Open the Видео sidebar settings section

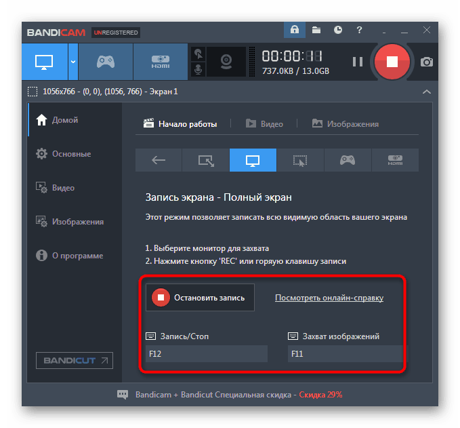pyautogui.click(x=55, y=188)
